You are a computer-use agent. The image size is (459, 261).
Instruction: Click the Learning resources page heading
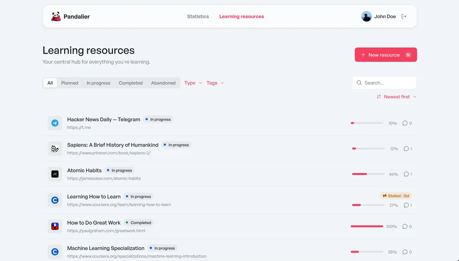[89, 50]
